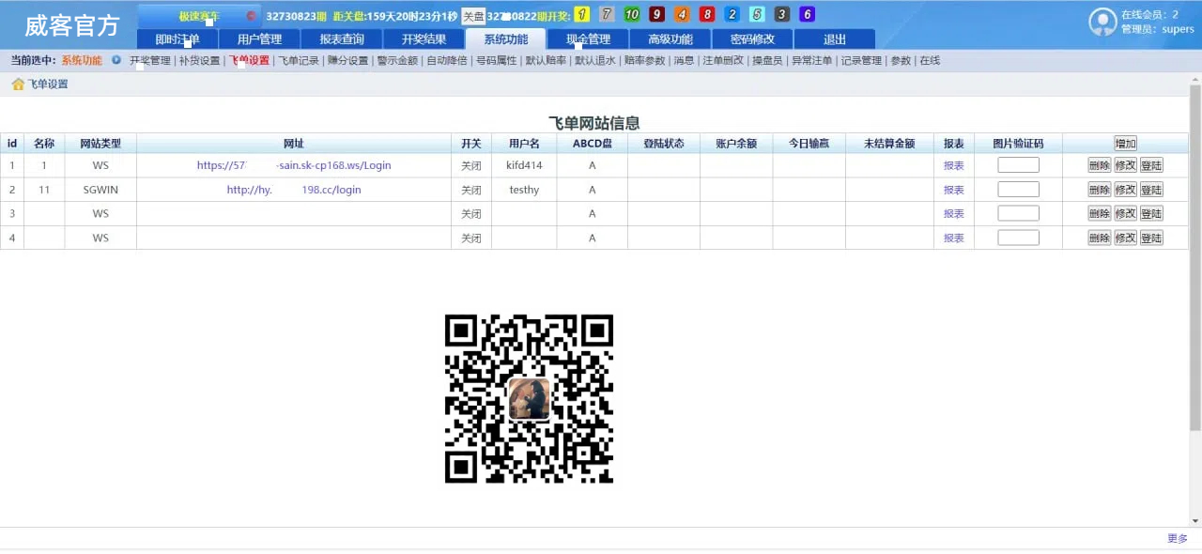Select the 极速赛车 game selector
The image size is (1202, 554).
[199, 16]
